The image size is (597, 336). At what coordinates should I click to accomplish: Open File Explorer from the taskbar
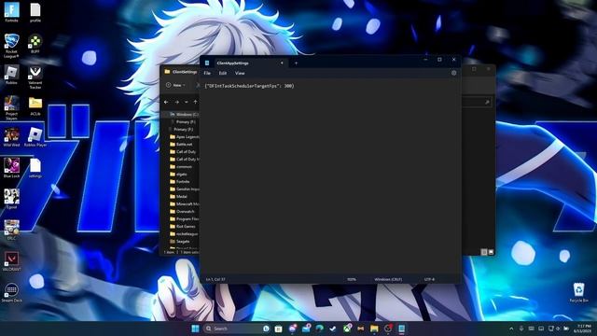(374, 329)
